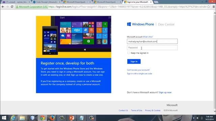Show hidden system tray icons
The width and height of the screenshot is (216, 121).
click(190, 118)
